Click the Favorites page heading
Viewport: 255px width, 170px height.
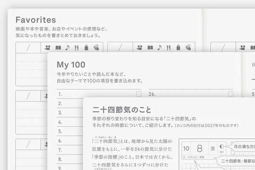(x=36, y=20)
